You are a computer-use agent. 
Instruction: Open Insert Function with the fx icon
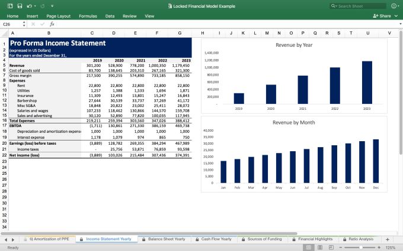click(52, 24)
